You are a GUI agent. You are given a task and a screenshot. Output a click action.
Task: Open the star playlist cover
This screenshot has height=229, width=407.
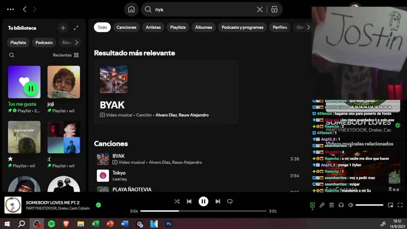pyautogui.click(x=24, y=137)
